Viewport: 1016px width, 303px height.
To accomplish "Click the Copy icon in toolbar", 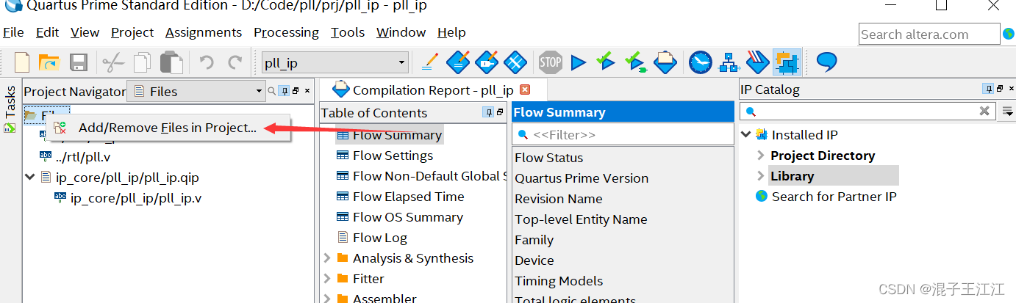I will coord(143,62).
